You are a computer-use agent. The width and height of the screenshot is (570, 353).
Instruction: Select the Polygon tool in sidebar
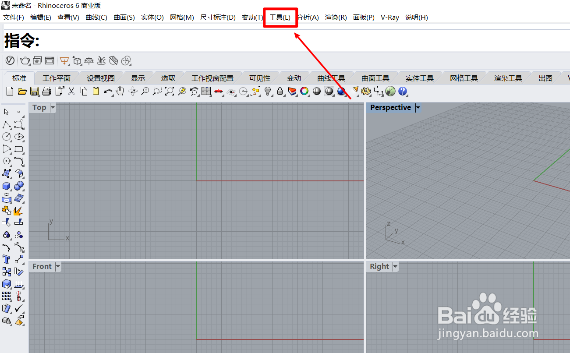click(6, 161)
